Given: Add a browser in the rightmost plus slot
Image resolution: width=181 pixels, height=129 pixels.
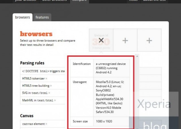Looking at the screenshot, I should pyautogui.click(x=149, y=41).
